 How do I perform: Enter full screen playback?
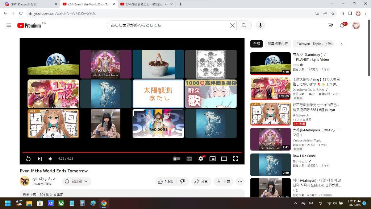pyautogui.click(x=235, y=159)
